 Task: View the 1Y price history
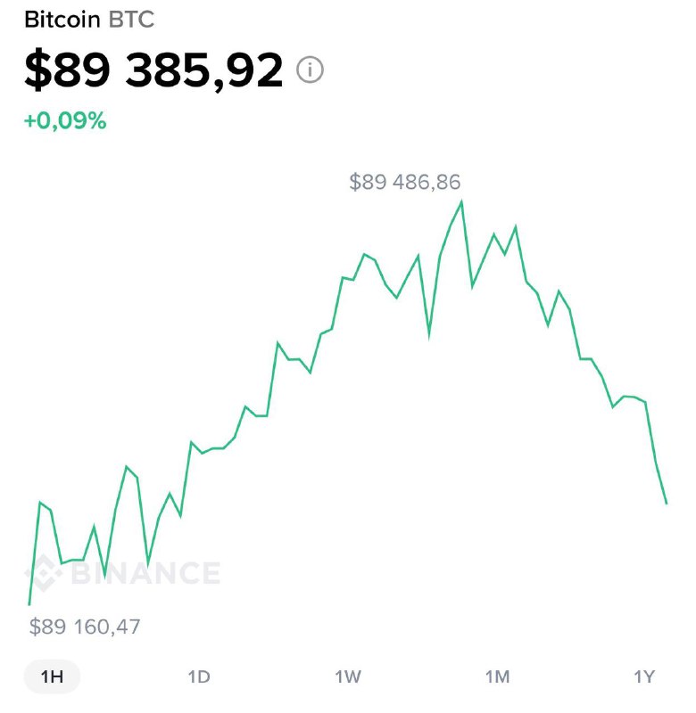tap(644, 676)
